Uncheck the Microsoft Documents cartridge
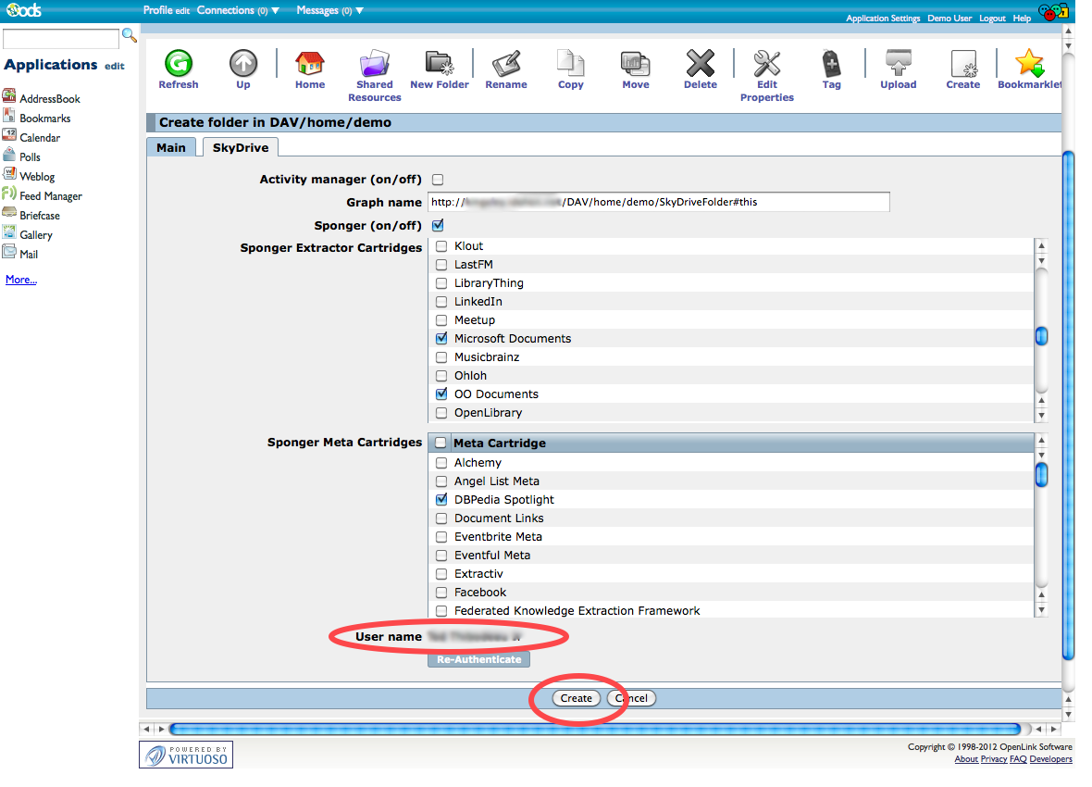 441,339
